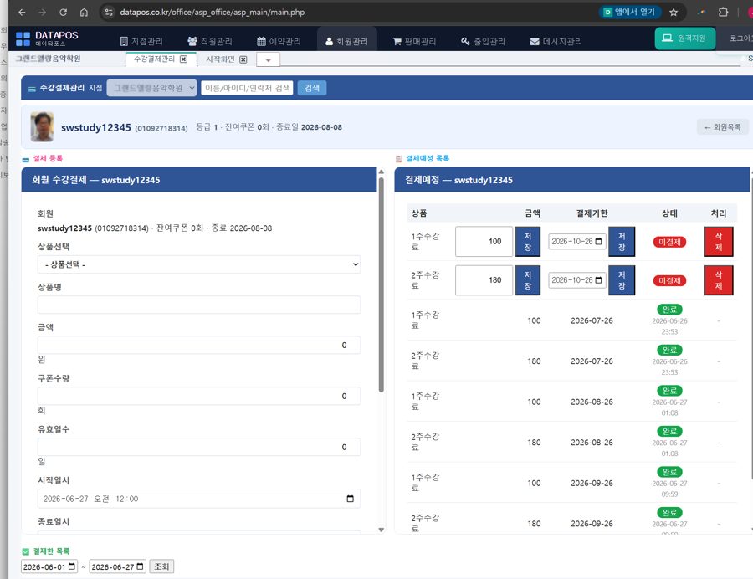This screenshot has width=753, height=579.
Task: Click into the 유효일수 input field
Action: 199,447
